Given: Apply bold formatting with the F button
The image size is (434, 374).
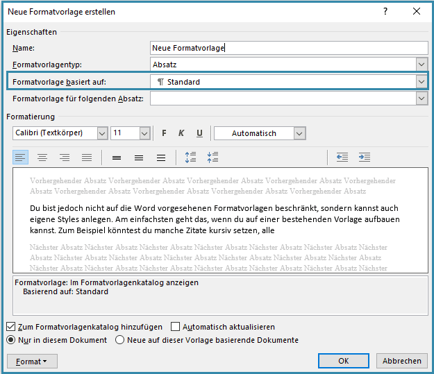Looking at the screenshot, I should tap(165, 133).
